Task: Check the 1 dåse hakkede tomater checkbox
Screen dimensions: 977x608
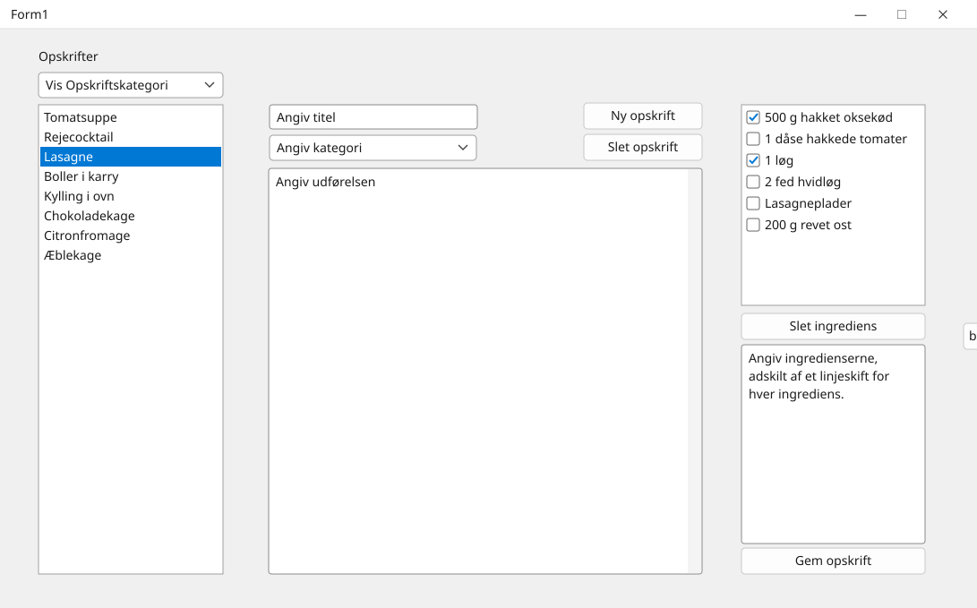Action: pyautogui.click(x=753, y=138)
